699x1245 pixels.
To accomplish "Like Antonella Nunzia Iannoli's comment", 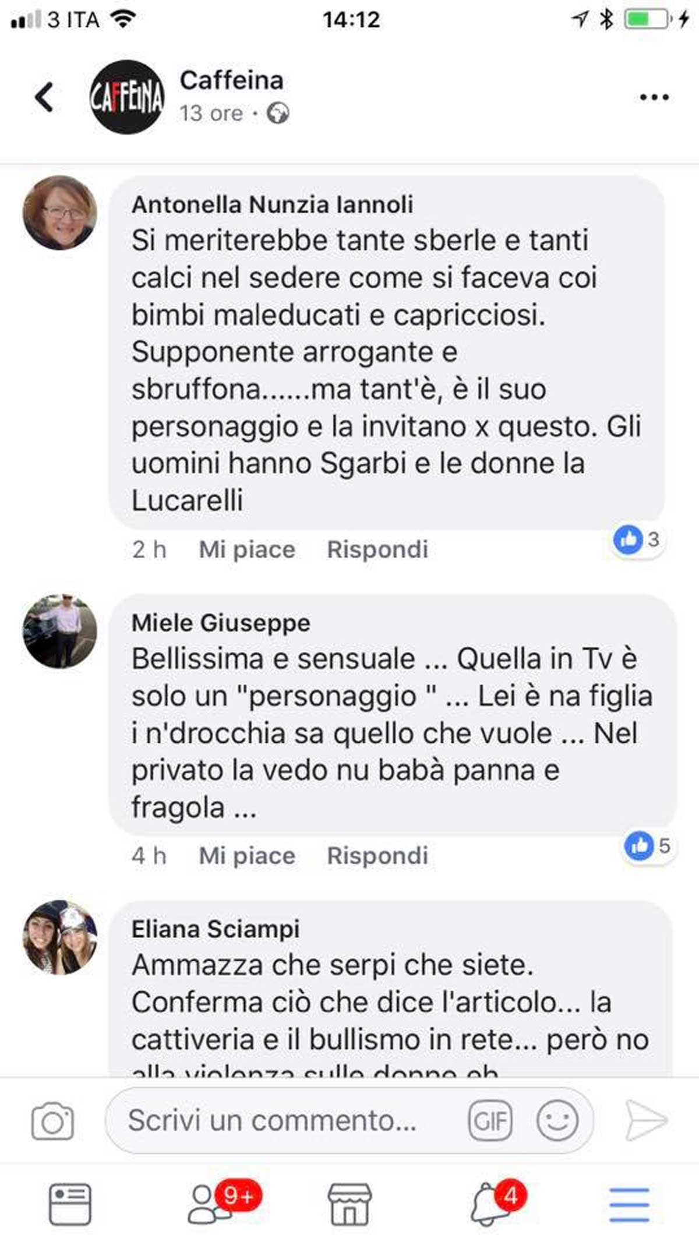I will pos(247,549).
